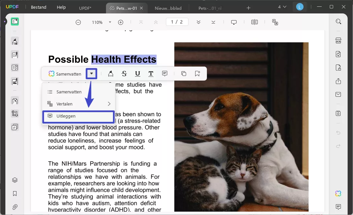Viewport: 353px width, 215px height.
Task: Select Uitleggen from the dropdown menu
Action: click(x=78, y=116)
